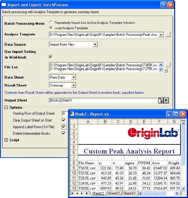Maximize the Book2 - Report.xls window
Viewport: 188px width, 198px height.
[x=176, y=114]
